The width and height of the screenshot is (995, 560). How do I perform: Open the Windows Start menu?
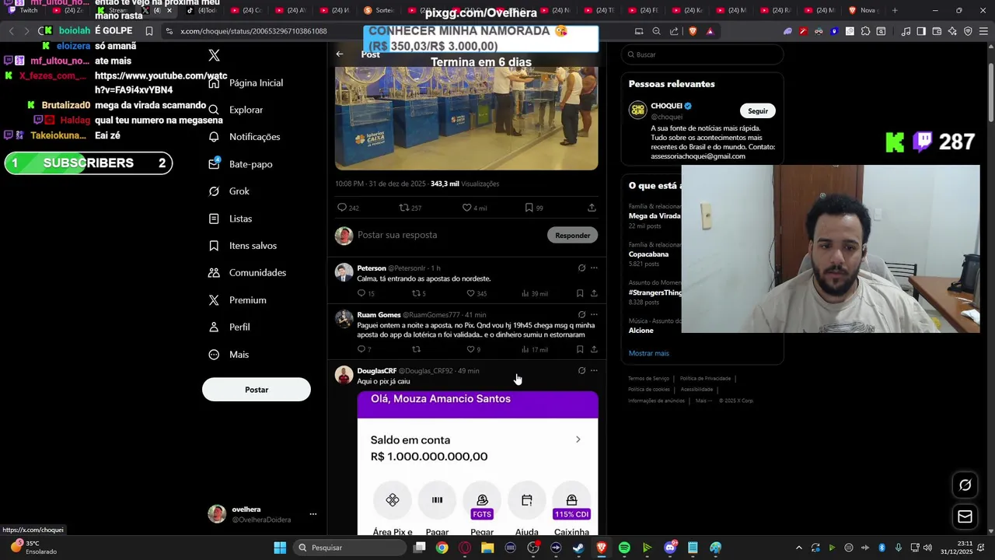[280, 548]
